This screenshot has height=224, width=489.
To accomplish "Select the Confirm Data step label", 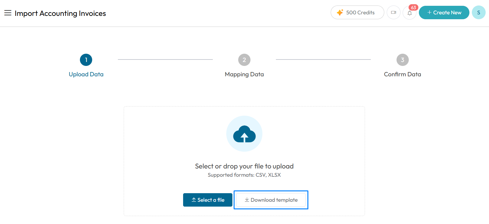I will click(403, 74).
